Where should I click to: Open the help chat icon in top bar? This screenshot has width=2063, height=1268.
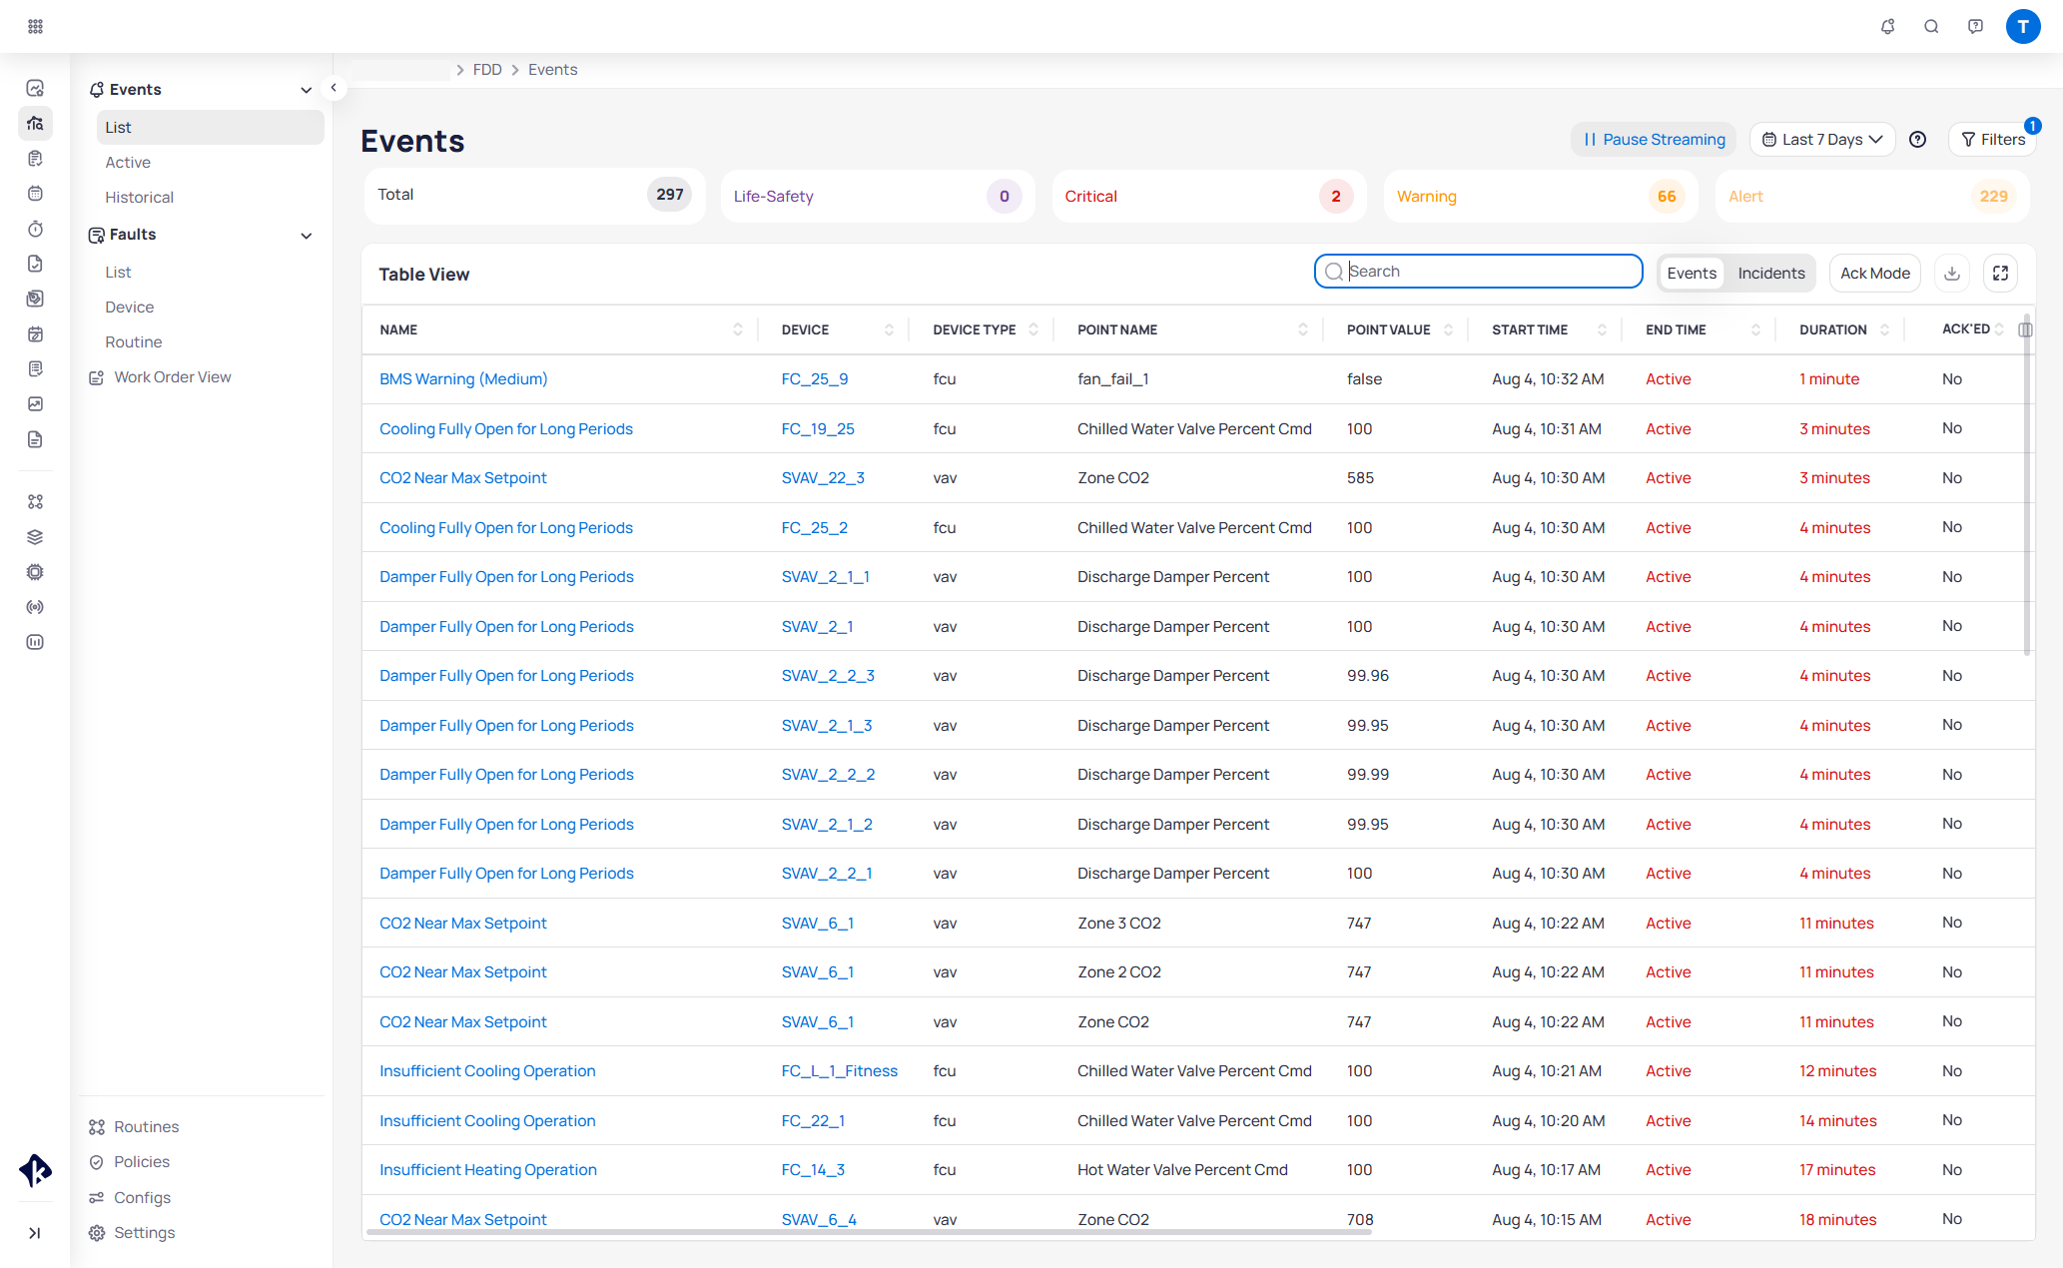(1975, 26)
